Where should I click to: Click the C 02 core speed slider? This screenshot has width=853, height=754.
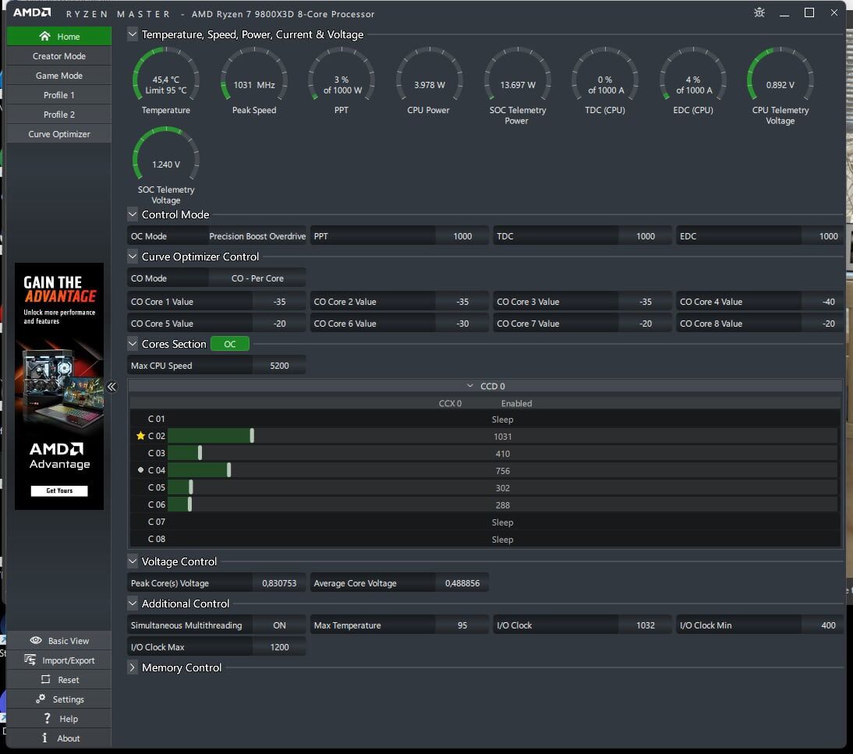pyautogui.click(x=252, y=435)
